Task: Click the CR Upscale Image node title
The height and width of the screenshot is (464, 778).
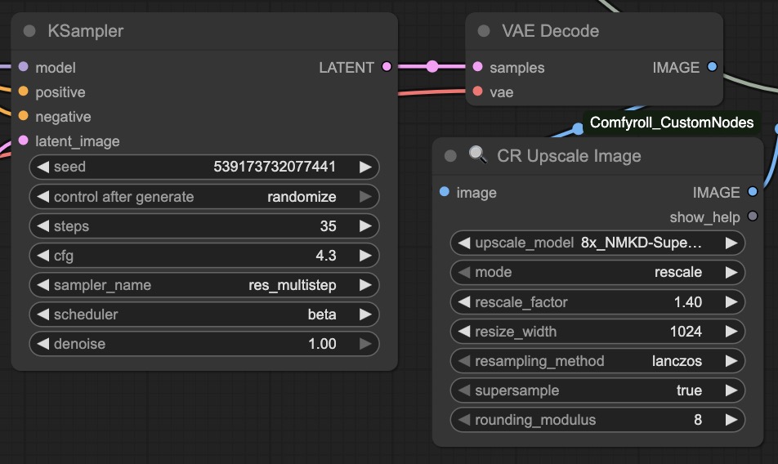Action: (569, 156)
